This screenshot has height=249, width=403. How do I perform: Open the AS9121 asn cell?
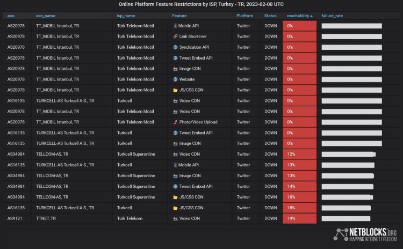[x=16, y=218]
